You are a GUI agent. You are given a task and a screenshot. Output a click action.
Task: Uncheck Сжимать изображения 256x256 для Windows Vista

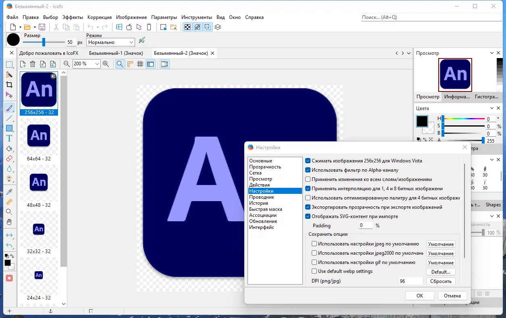308,161
